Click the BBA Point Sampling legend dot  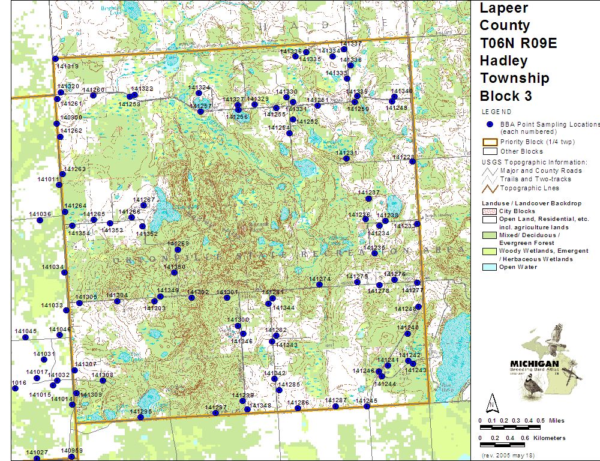pos(489,124)
